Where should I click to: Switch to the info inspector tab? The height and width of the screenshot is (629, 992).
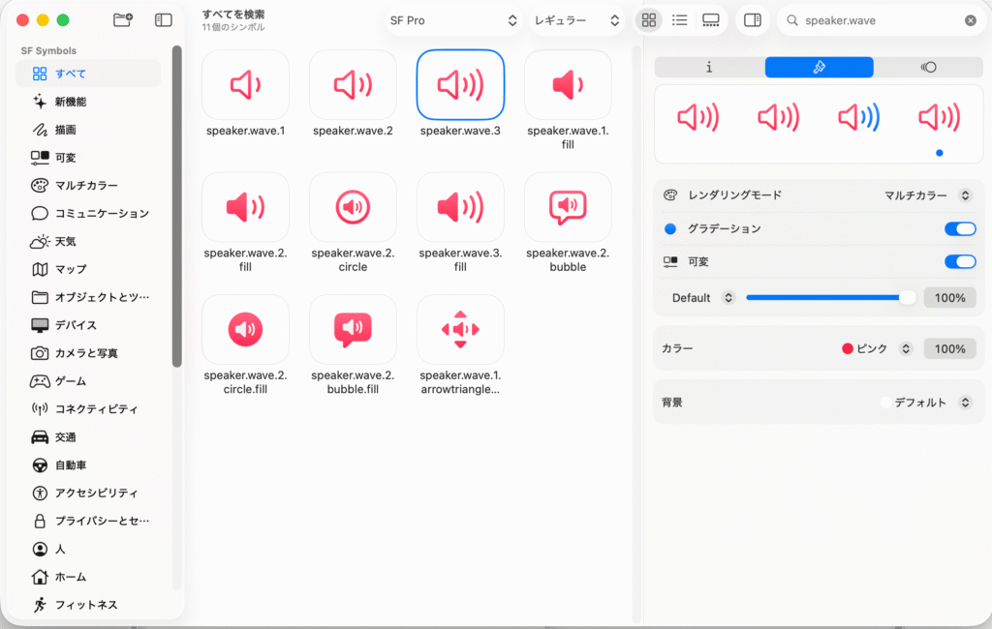pos(709,67)
